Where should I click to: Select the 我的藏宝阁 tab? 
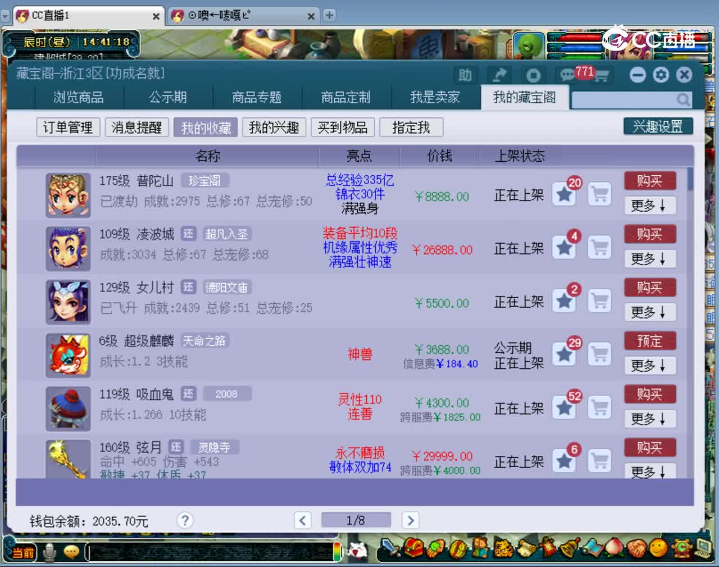[525, 98]
